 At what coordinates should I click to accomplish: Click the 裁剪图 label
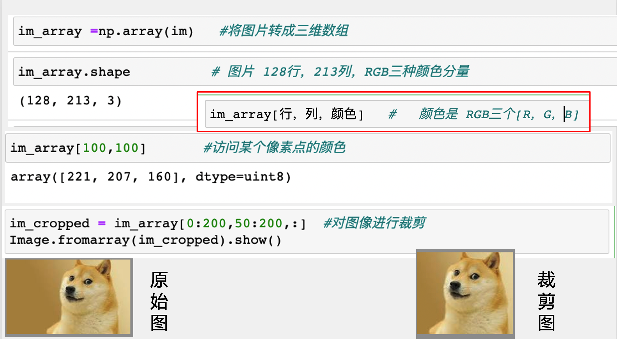point(546,301)
